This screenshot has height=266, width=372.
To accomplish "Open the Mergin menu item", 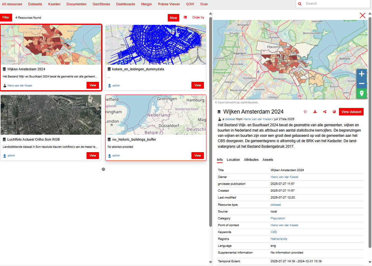I will coord(146,4).
